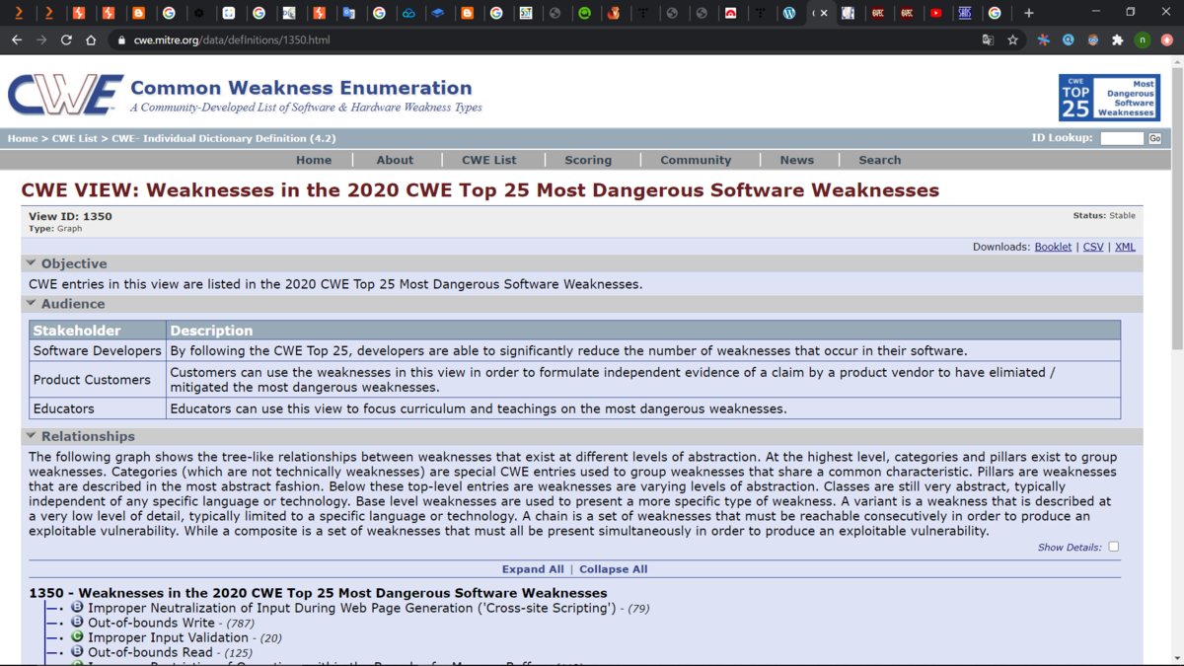Viewport: 1184px width, 666px height.
Task: Open the Community menu item
Action: (x=696, y=160)
